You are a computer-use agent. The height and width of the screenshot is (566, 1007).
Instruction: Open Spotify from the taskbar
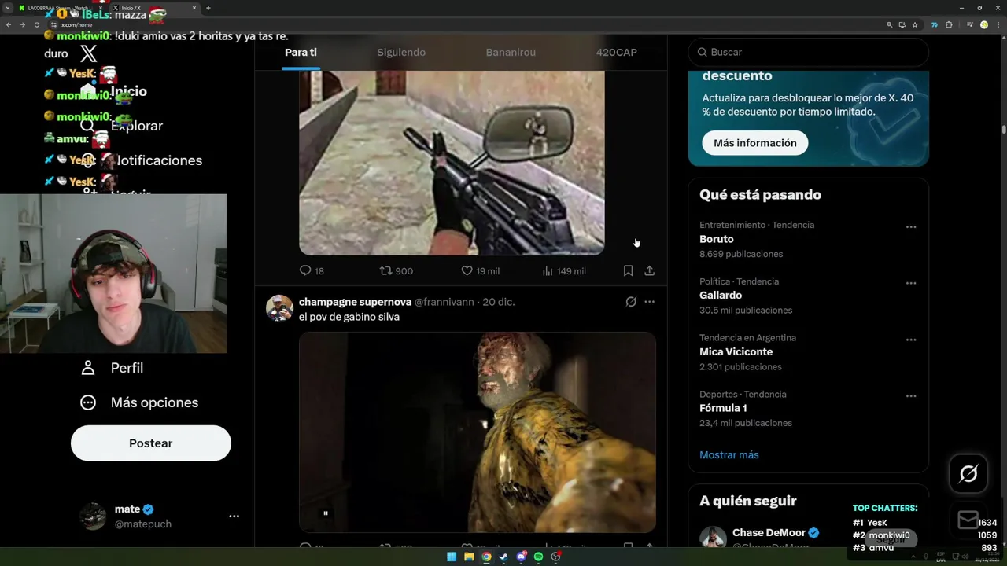[538, 557]
